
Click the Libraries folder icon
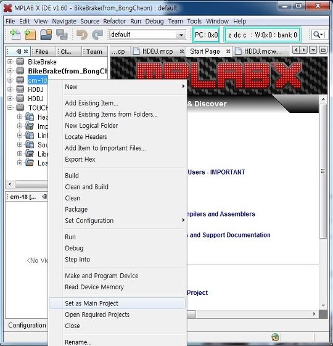click(30, 154)
